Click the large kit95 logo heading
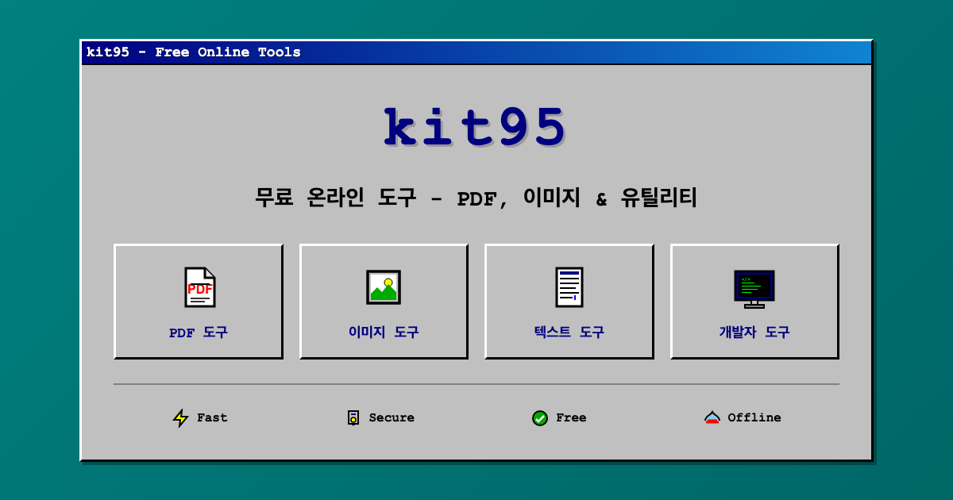Screen dimensions: 953x500 pos(476,127)
